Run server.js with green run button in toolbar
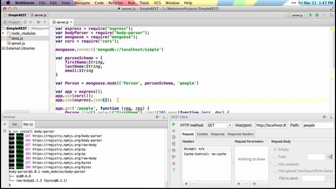Viewport: 336px width, 189px height. pyautogui.click(x=310, y=15)
